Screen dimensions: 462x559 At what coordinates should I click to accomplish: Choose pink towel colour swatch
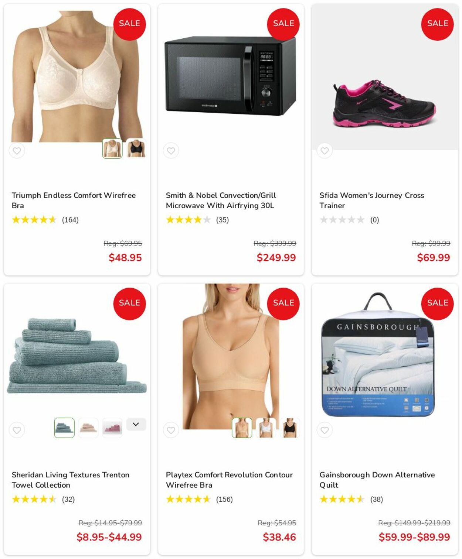click(x=88, y=428)
